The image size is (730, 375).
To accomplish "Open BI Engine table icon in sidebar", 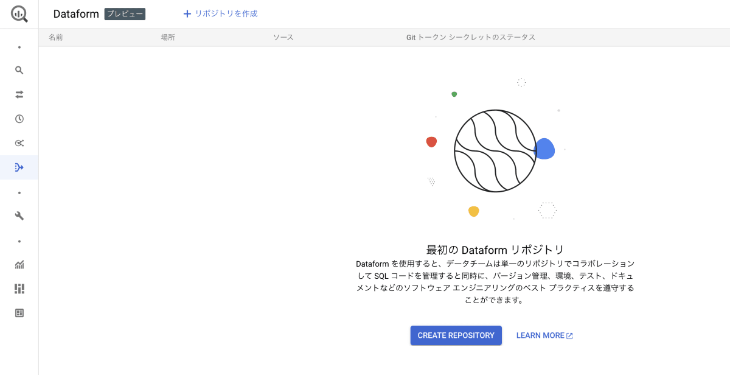I will tap(19, 313).
